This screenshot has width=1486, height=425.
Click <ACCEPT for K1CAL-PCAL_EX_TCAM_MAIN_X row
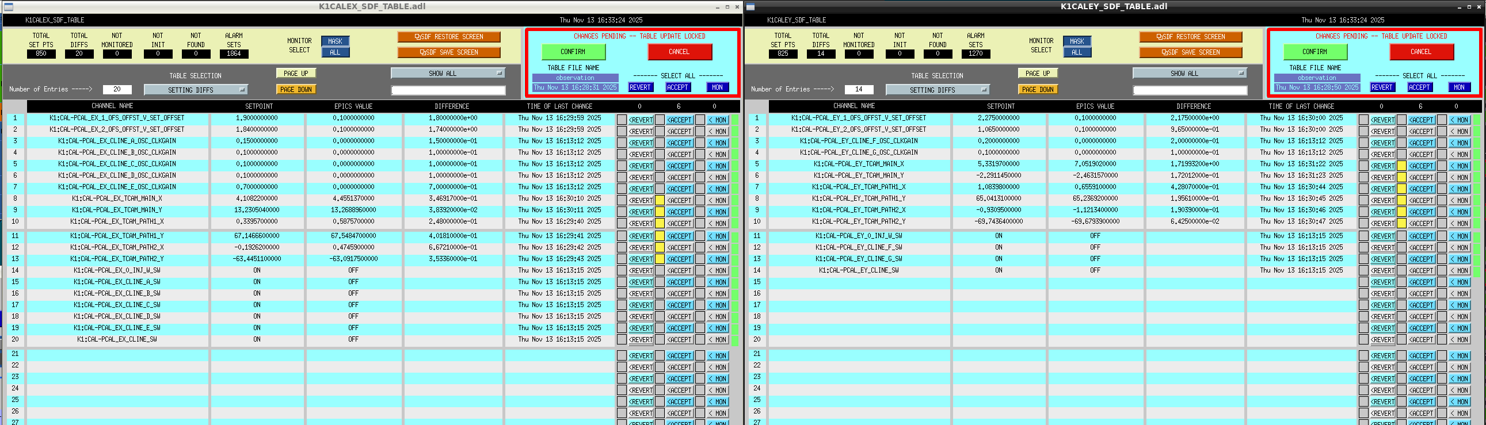(680, 201)
